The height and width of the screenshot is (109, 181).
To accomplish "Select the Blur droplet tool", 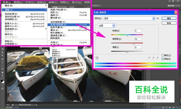I will 2,52.
